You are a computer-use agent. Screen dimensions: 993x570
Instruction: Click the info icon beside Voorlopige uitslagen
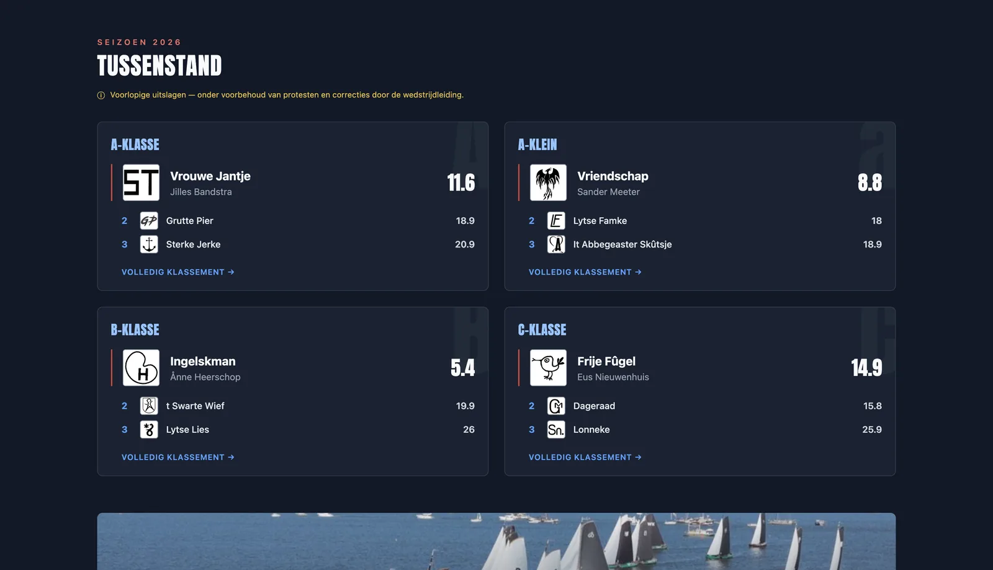click(101, 96)
